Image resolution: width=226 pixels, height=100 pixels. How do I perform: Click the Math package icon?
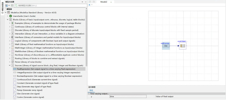[x=13, y=44]
